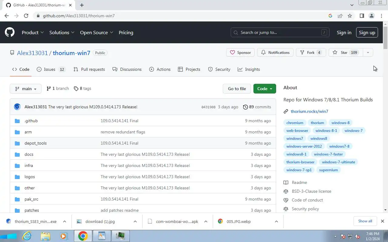
Task: Click the Google icon in the address bar
Action: pyautogui.click(x=330, y=16)
